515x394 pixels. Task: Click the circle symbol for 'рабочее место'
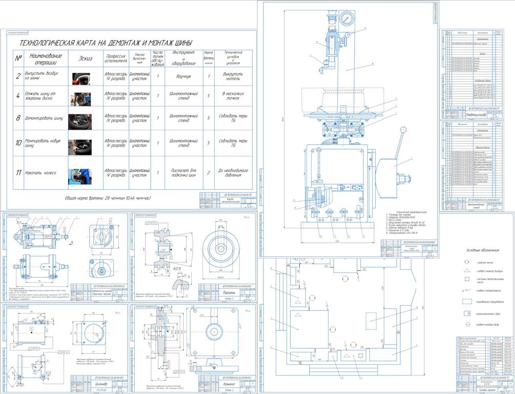(467, 263)
